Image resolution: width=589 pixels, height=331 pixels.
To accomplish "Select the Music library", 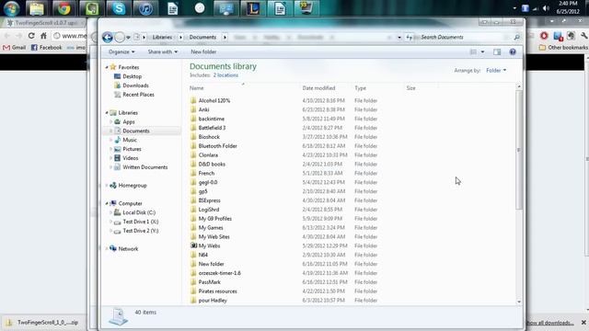I will coord(130,140).
